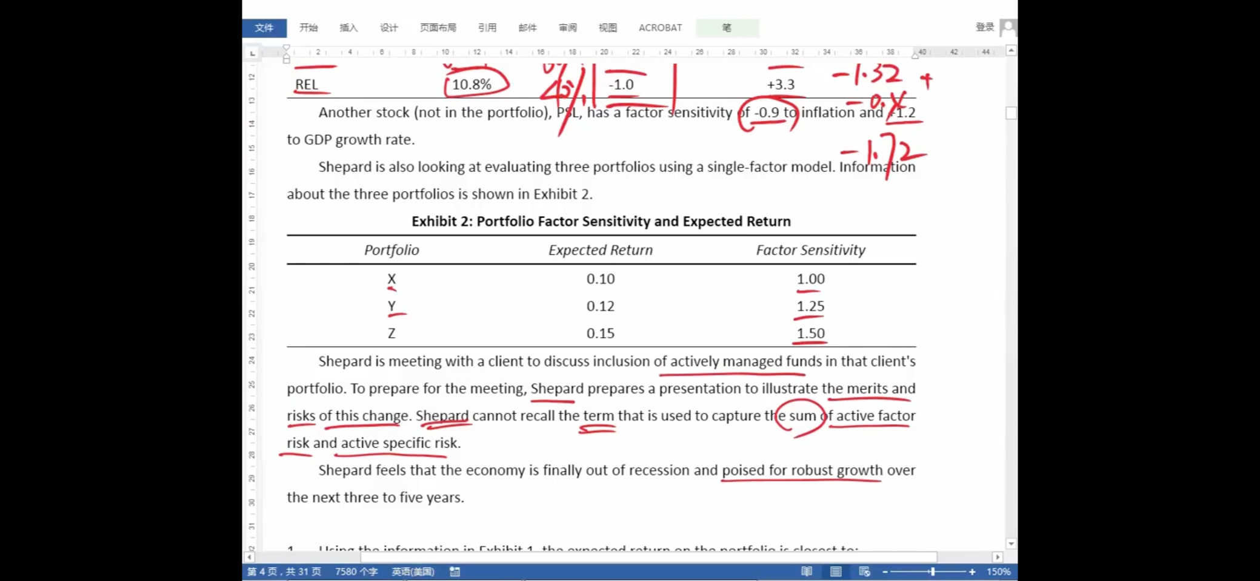The image size is (1260, 581).
Task: Switch to Print Layout view
Action: pyautogui.click(x=836, y=571)
